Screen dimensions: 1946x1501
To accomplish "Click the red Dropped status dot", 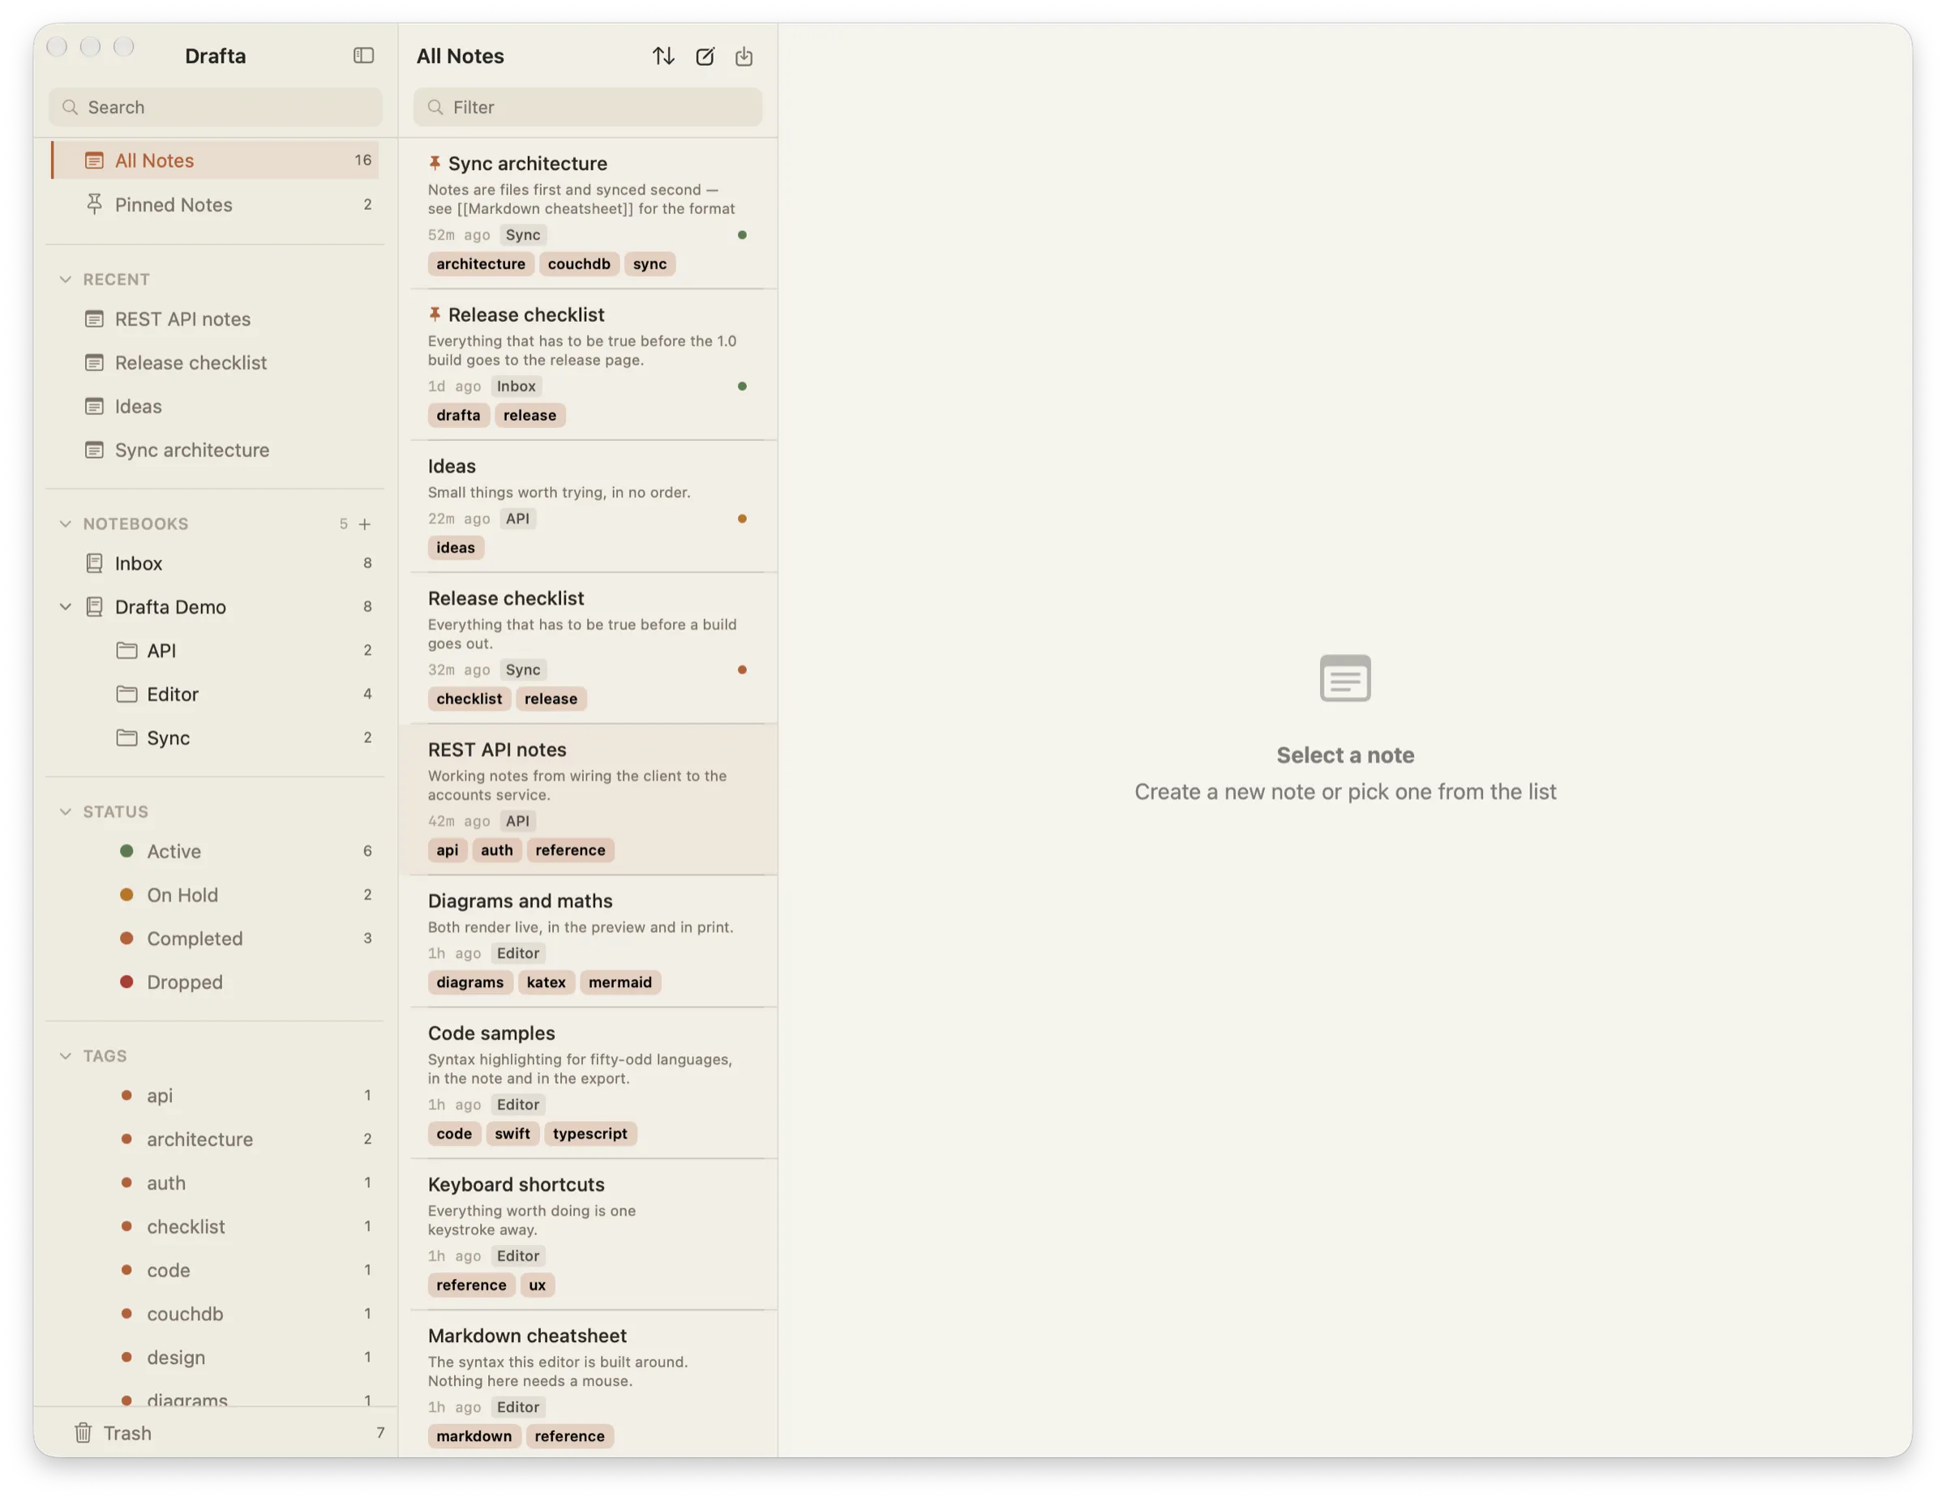I will [x=126, y=981].
